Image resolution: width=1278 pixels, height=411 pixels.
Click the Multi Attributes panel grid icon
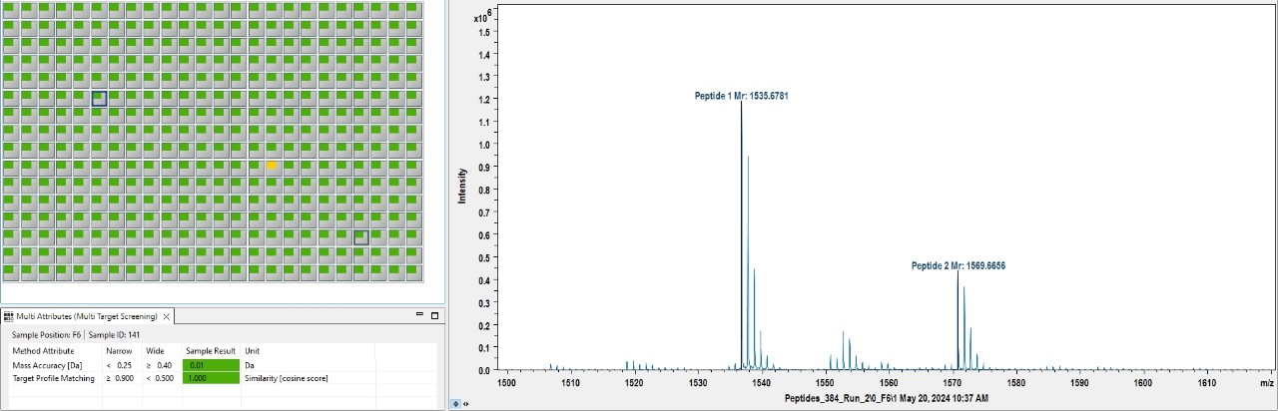pyautogui.click(x=9, y=316)
